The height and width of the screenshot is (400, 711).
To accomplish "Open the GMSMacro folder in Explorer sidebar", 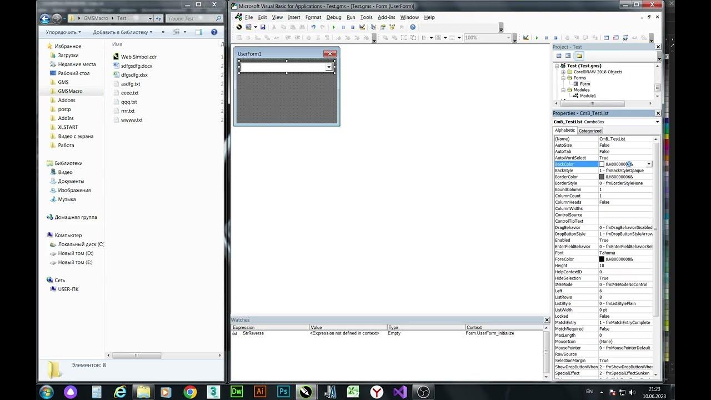I will 70,91.
